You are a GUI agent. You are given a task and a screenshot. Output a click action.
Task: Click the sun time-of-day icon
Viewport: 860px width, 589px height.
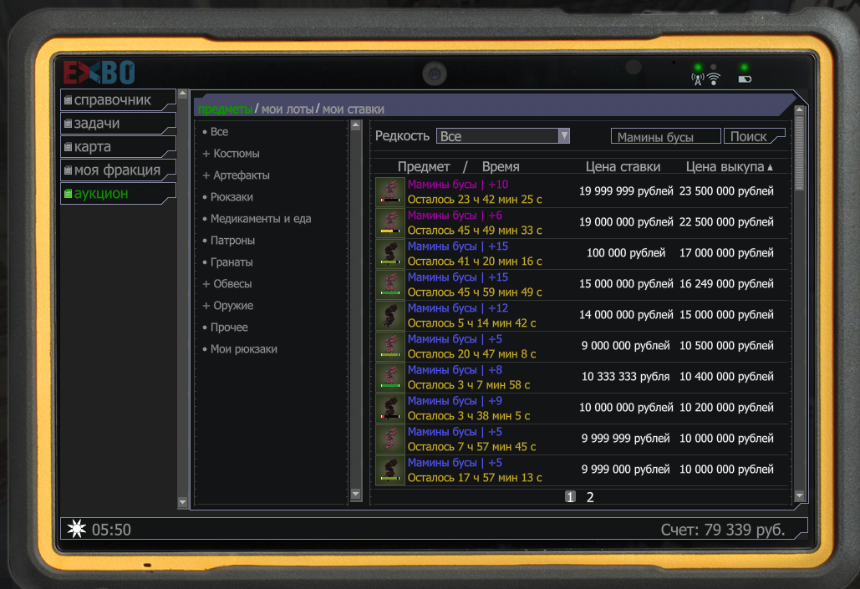pos(77,529)
